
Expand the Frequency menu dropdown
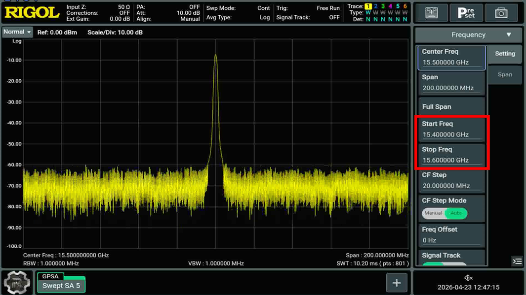coord(468,35)
